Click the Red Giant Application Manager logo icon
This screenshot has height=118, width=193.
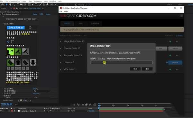point(61,8)
